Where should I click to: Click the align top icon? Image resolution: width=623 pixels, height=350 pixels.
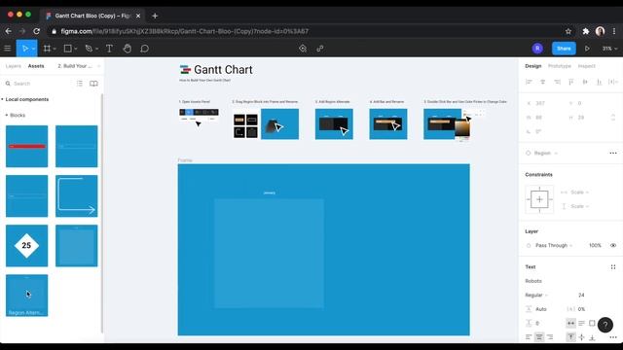(571, 82)
